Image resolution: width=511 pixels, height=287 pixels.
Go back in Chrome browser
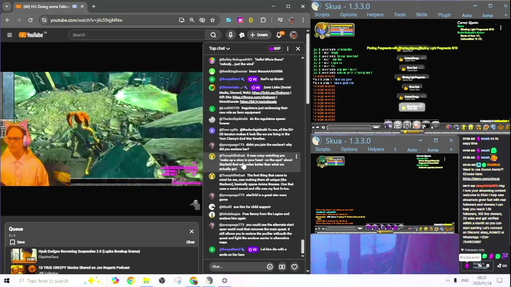pyautogui.click(x=8, y=20)
